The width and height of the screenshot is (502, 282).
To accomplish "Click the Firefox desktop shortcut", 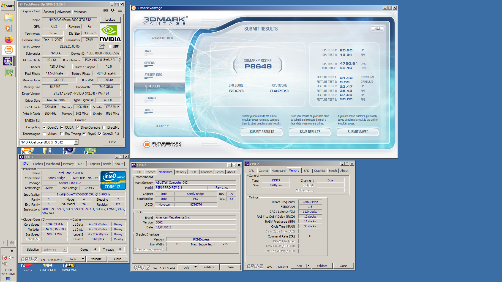I will pos(27,267).
